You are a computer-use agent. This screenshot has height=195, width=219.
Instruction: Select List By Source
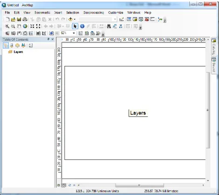(12, 45)
